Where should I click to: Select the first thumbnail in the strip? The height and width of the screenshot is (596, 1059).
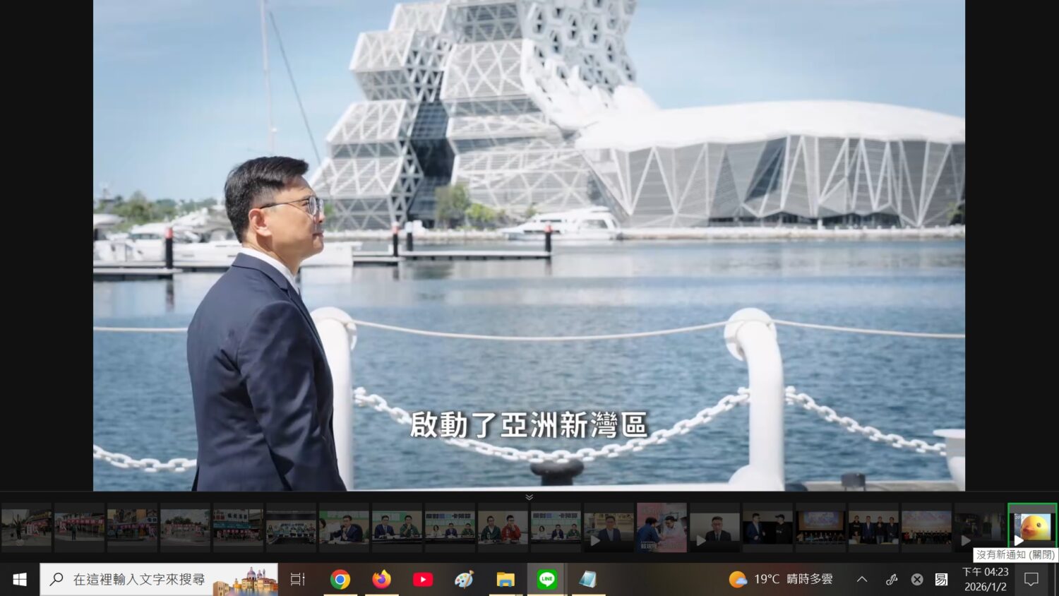click(x=26, y=527)
